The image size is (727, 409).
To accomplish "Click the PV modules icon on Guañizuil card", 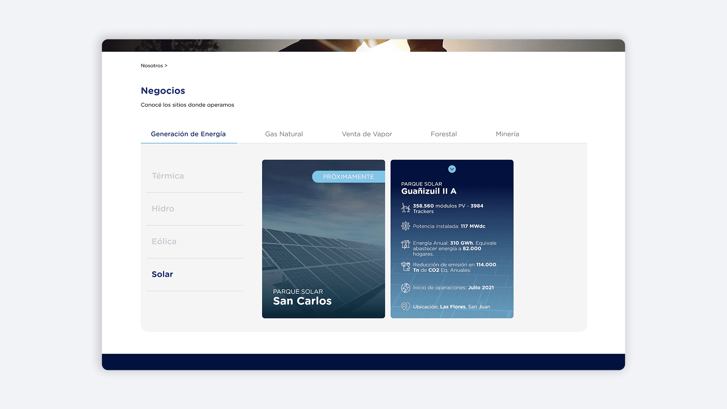I will [x=406, y=208].
